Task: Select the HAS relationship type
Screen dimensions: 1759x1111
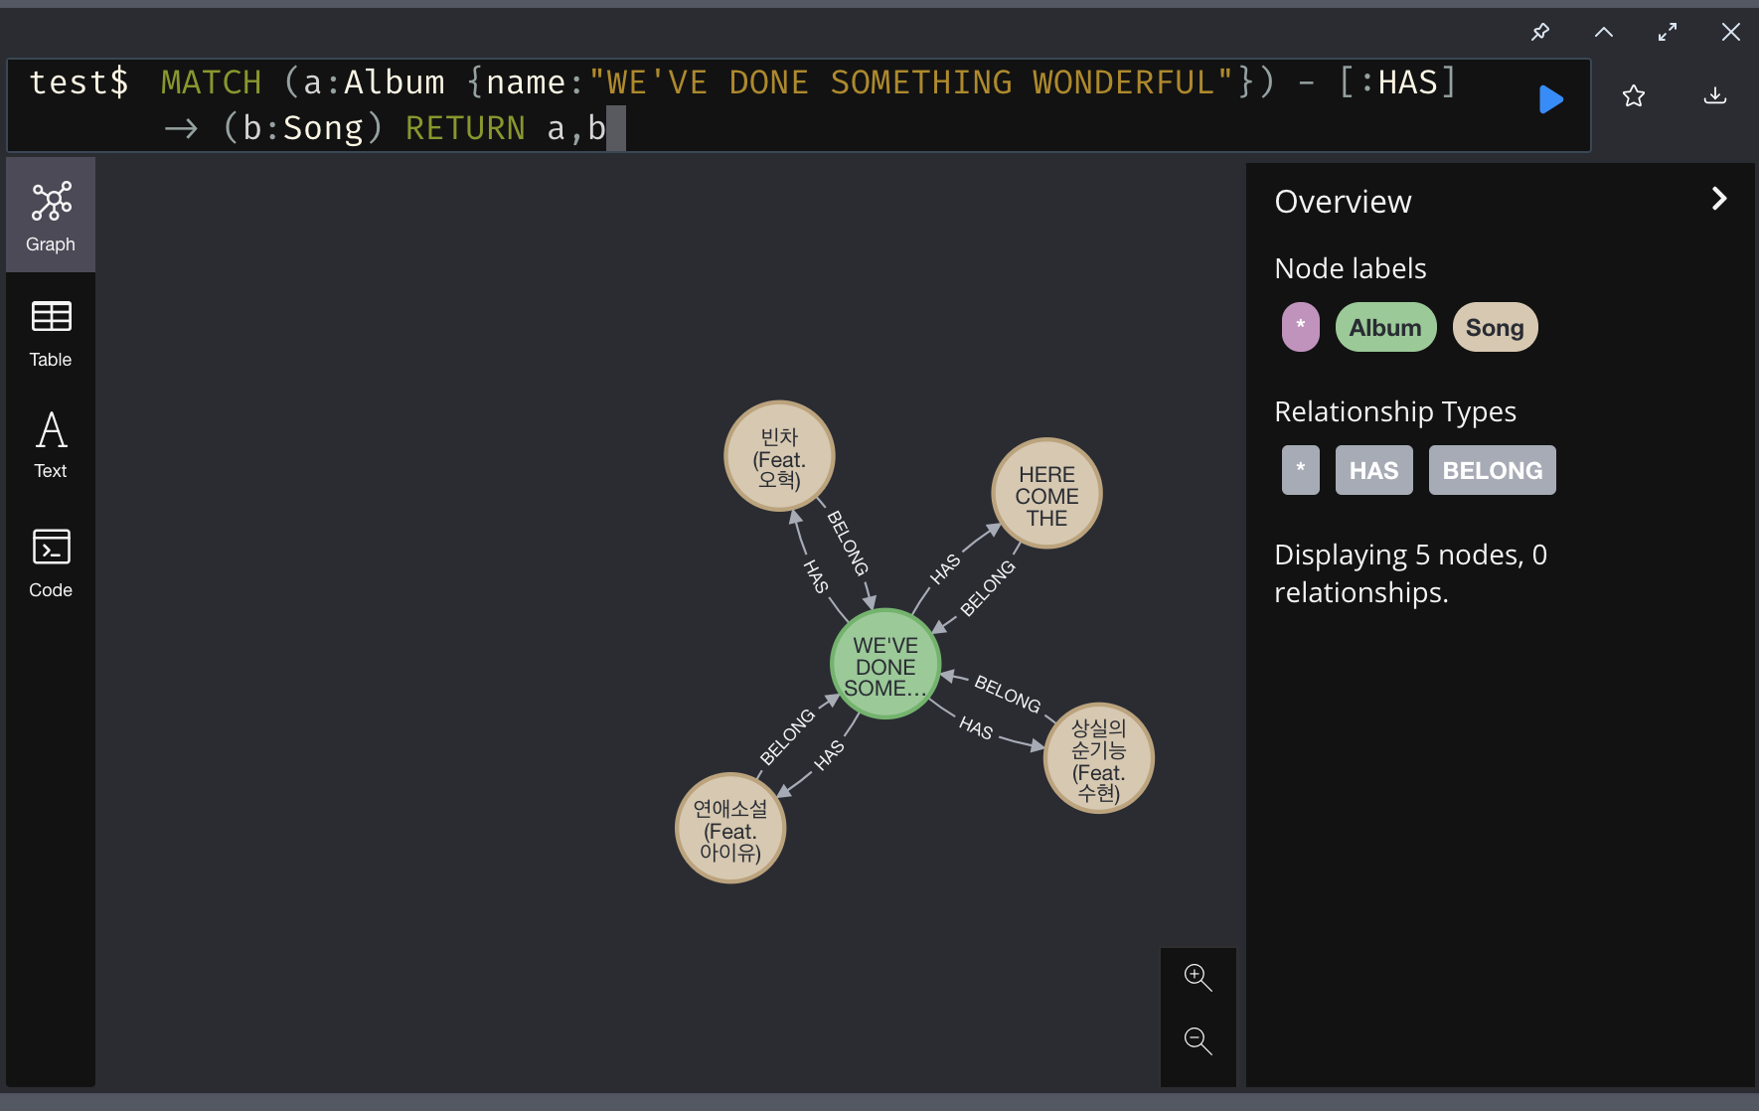Action: [1373, 470]
